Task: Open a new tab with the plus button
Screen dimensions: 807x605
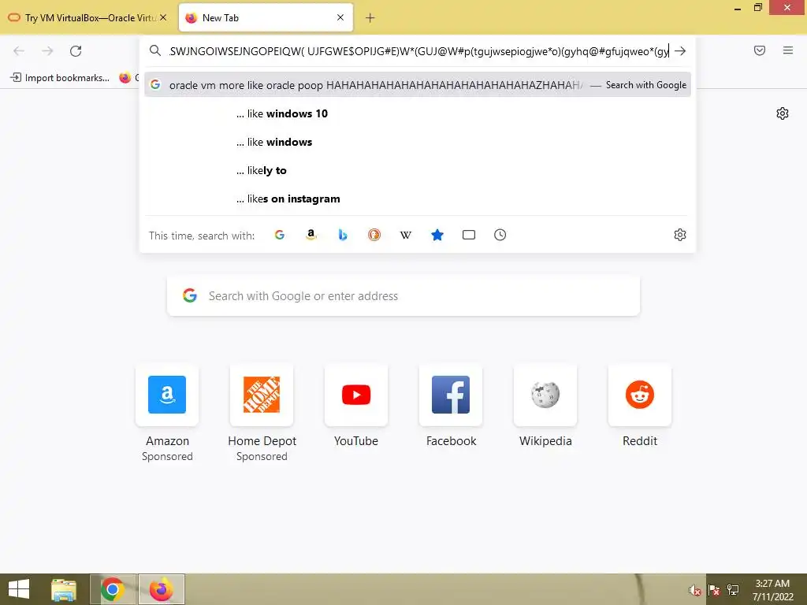Action: (370, 18)
